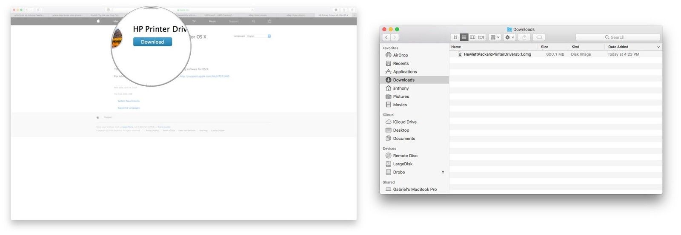Toggle the Date Added sort direction arrow
681x235 pixels.
pos(658,47)
